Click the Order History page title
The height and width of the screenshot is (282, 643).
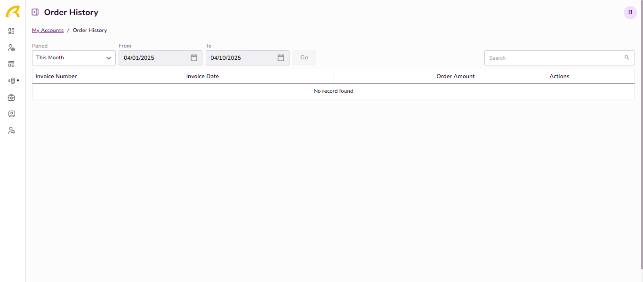tap(71, 12)
